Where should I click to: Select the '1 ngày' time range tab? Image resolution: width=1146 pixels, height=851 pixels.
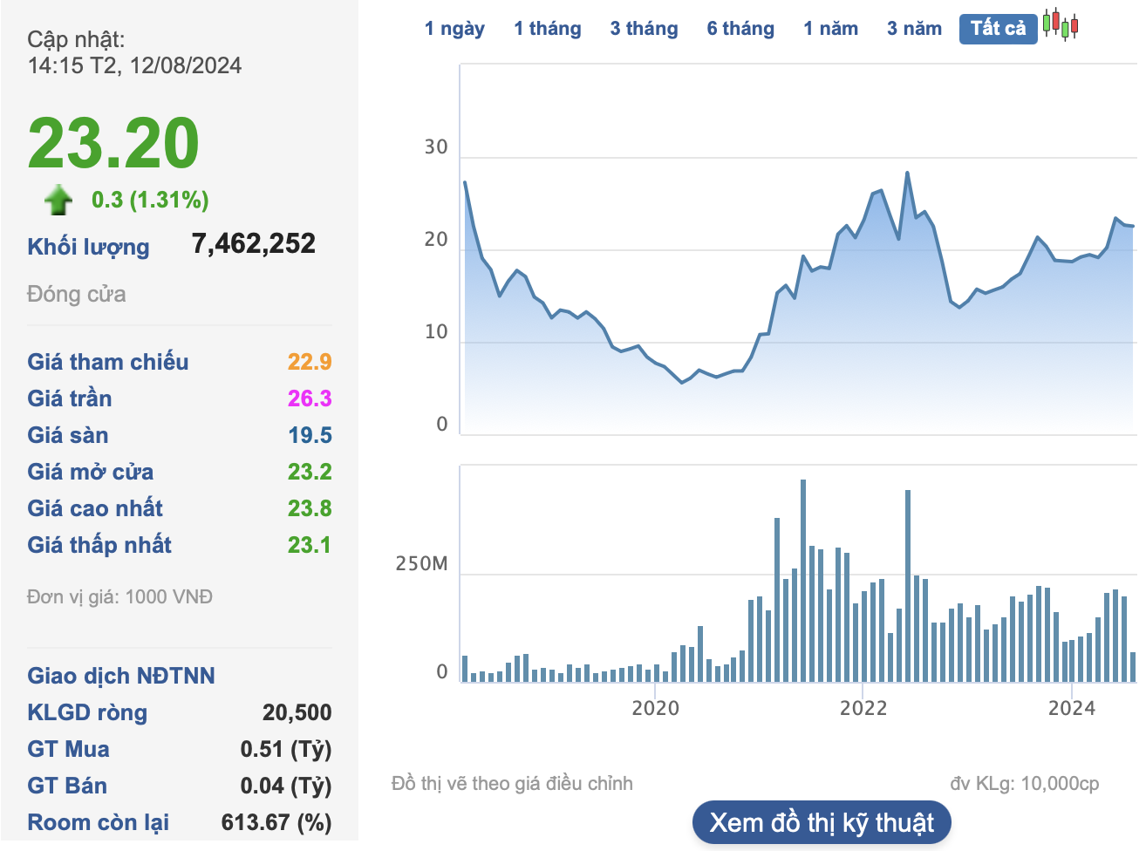[x=454, y=29]
